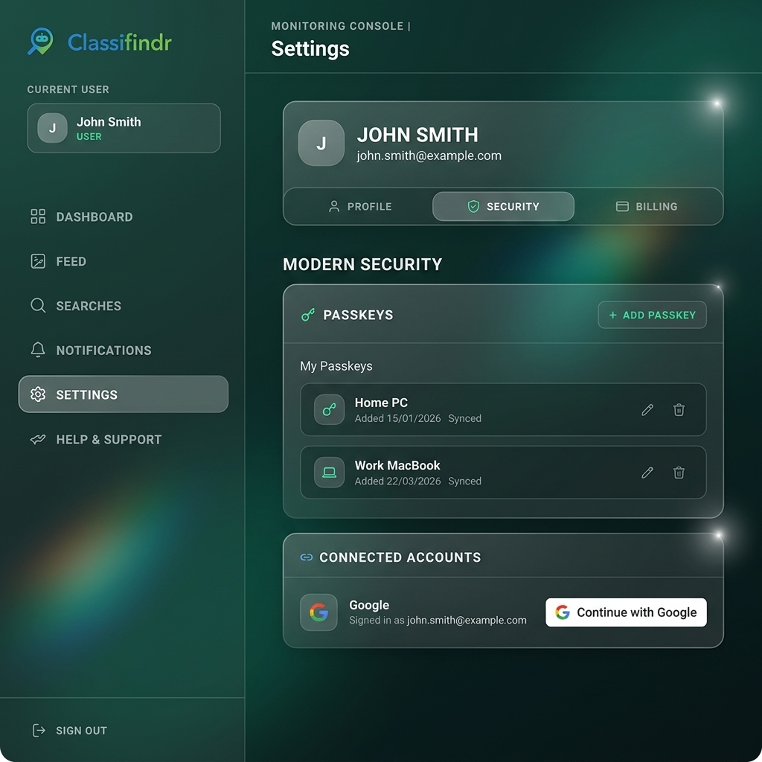Screen dimensions: 762x762
Task: Click the Classifindr logo icon
Action: (x=40, y=42)
